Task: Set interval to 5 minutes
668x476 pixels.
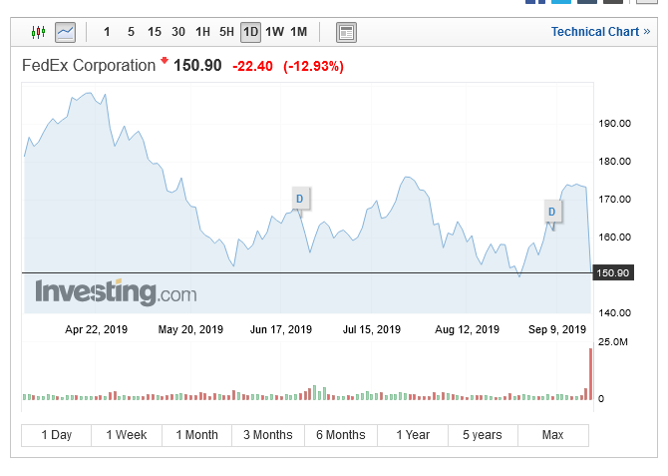Action: 132,32
